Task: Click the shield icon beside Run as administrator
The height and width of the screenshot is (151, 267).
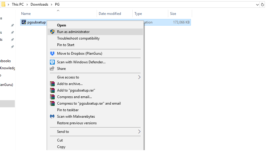Action: (x=52, y=32)
